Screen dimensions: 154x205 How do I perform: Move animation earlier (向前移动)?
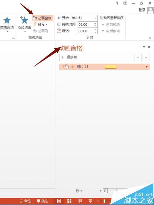tap(111, 24)
